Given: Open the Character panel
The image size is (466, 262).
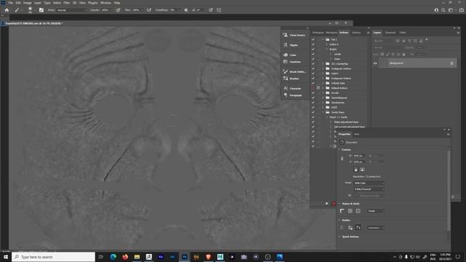Looking at the screenshot, I should tap(292, 88).
